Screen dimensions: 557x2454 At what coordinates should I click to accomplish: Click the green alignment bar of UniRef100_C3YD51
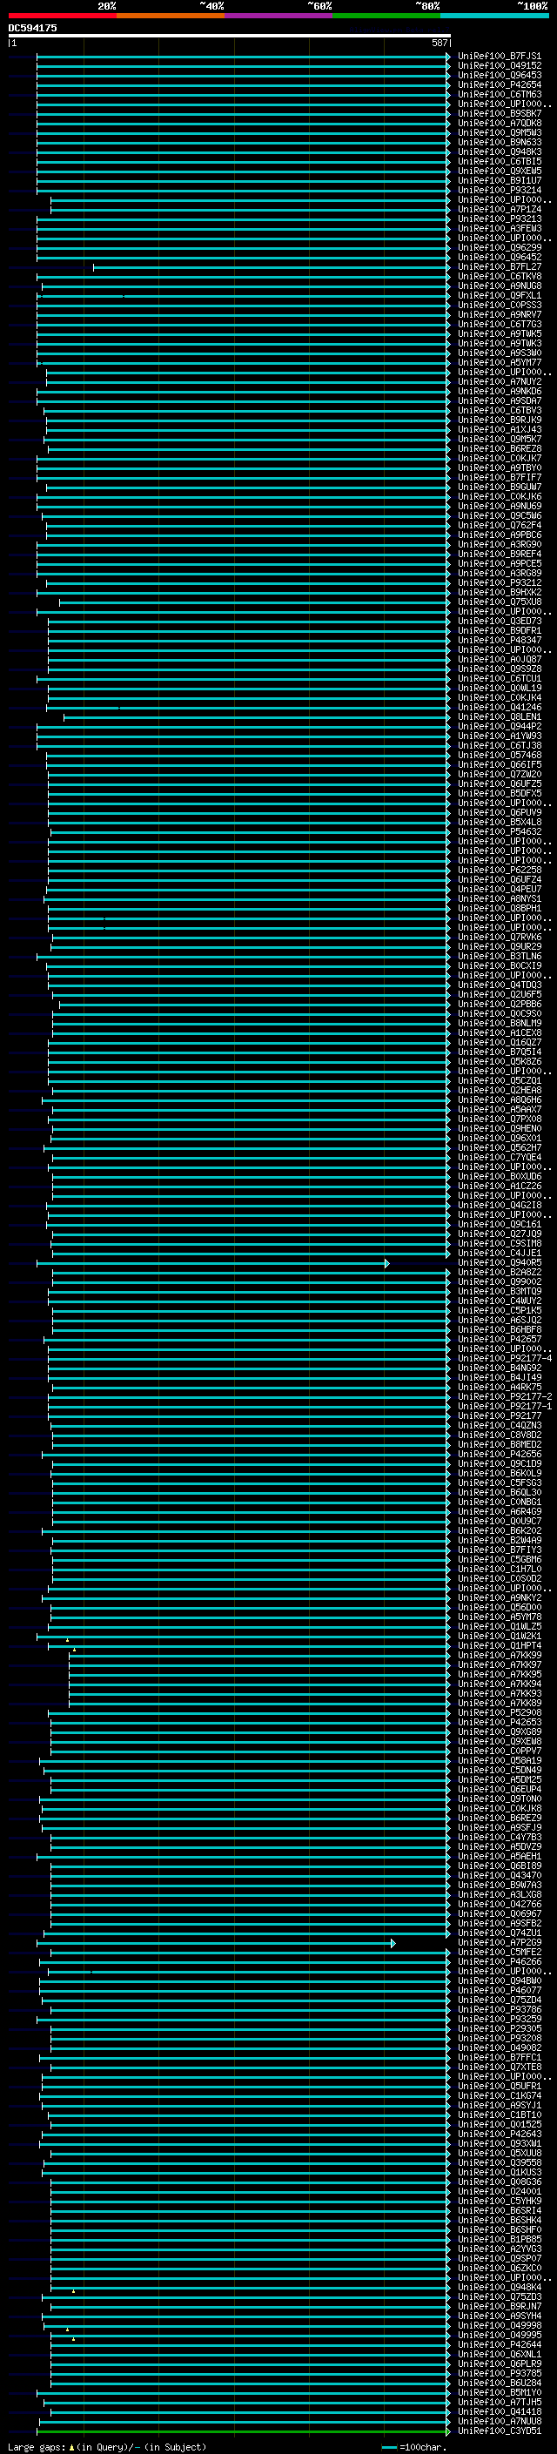point(244,2430)
